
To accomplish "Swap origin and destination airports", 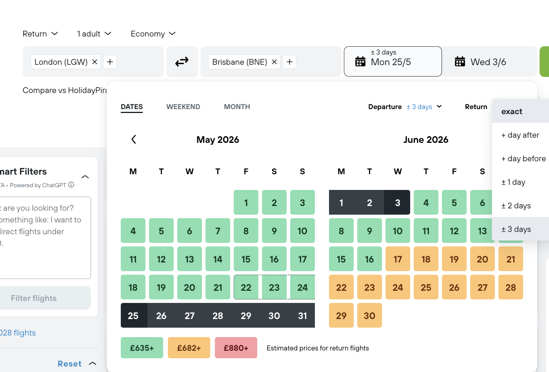I will pyautogui.click(x=182, y=62).
